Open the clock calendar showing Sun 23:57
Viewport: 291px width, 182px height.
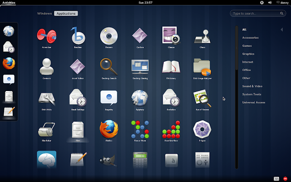point(145,3)
